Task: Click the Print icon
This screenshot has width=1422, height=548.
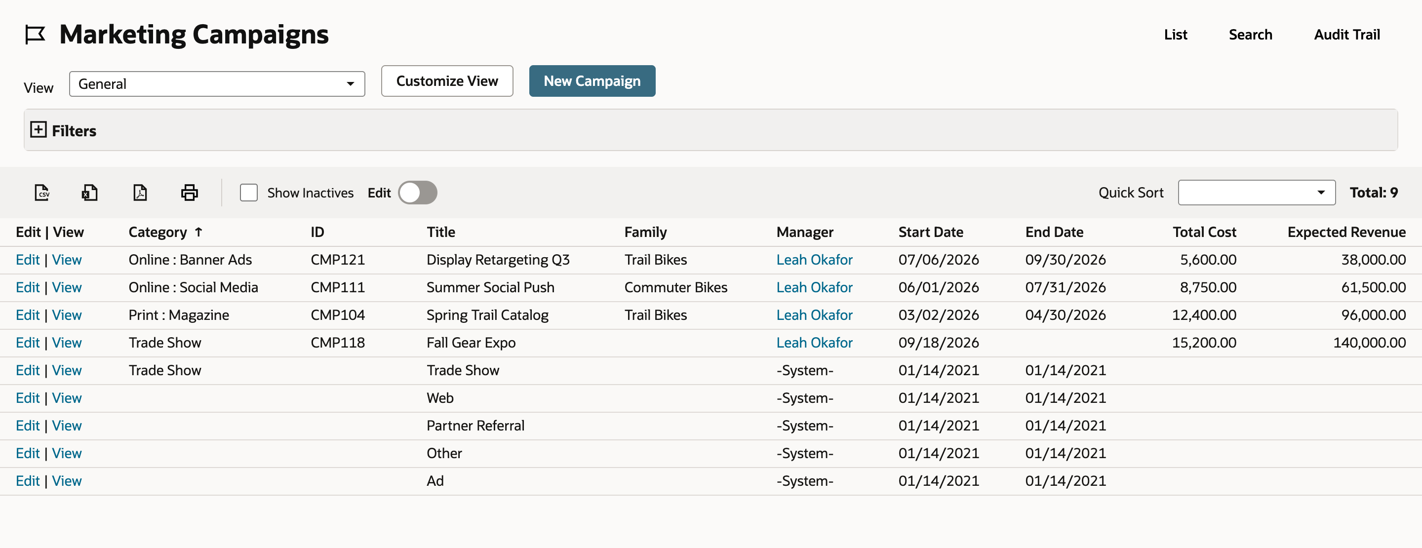Action: 189,193
